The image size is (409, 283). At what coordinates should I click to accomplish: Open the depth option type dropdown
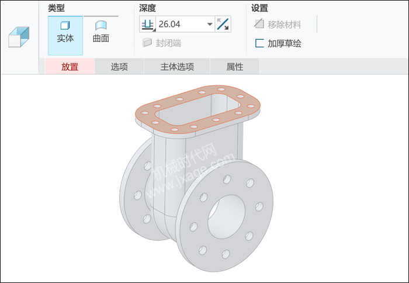click(x=148, y=25)
